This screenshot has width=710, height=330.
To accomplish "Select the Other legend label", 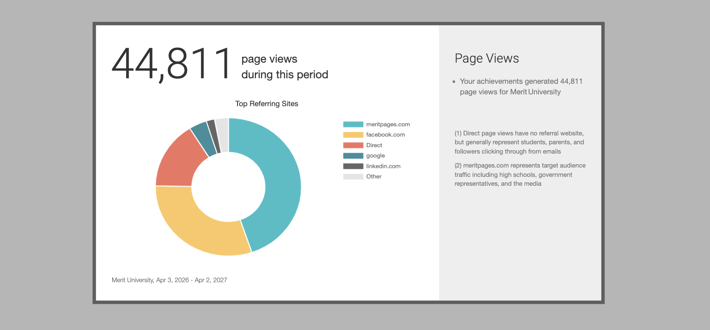I will click(373, 176).
